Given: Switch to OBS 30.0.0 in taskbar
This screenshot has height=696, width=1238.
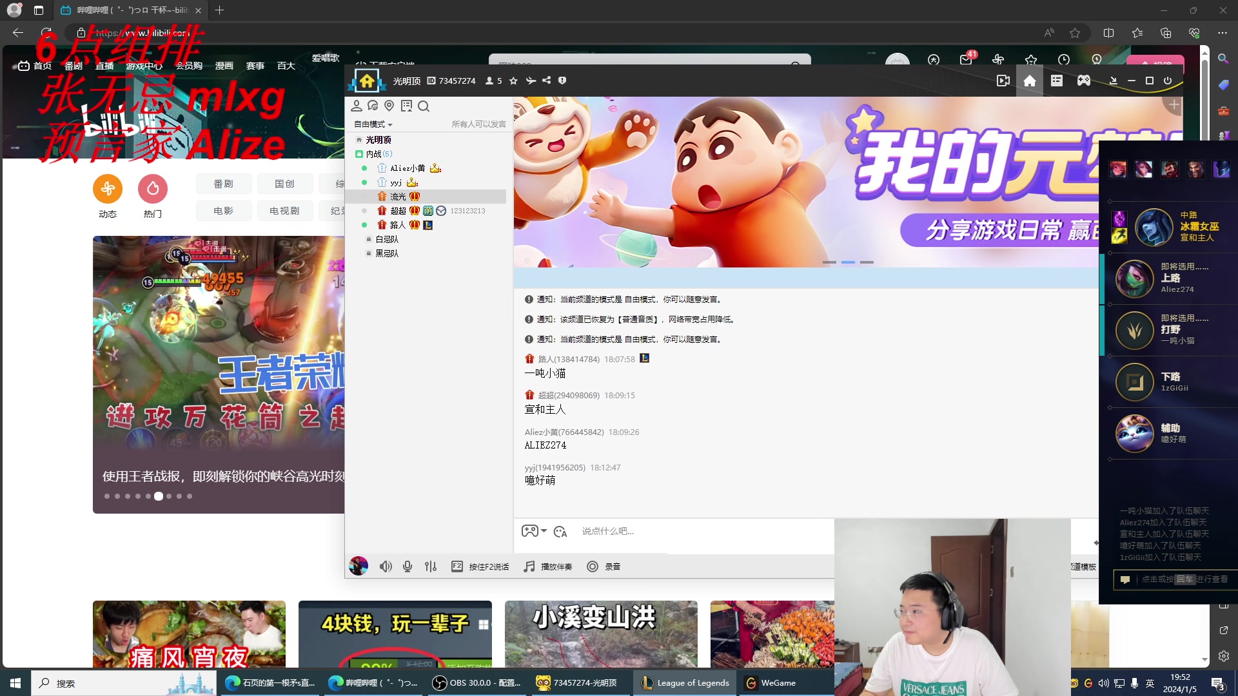Looking at the screenshot, I should click(477, 682).
